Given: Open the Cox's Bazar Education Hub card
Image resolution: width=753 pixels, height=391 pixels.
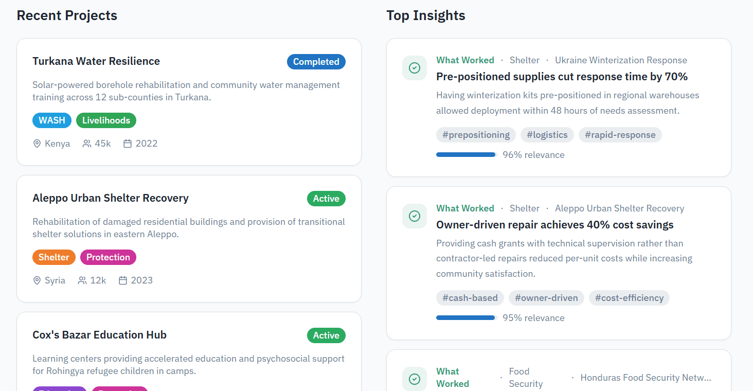Looking at the screenshot, I should (99, 334).
